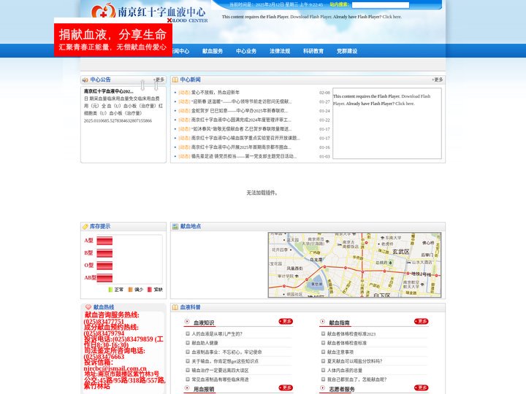Click the blood donation locations map
This screenshot has width=526, height=394.
[354, 265]
